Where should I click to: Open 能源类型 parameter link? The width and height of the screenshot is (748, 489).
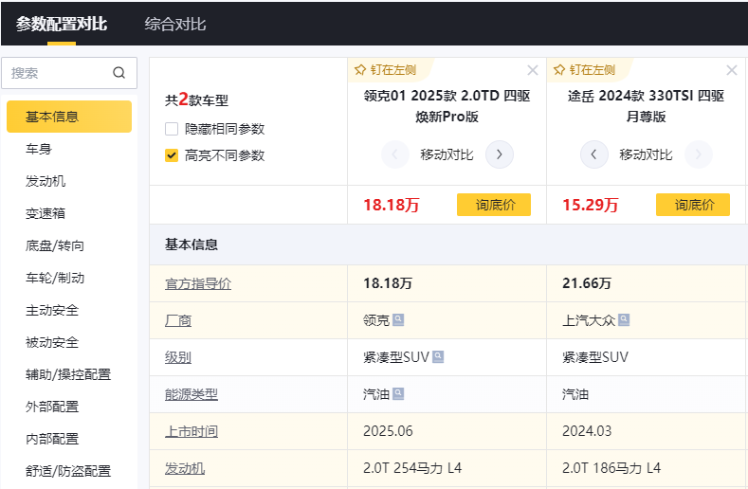point(192,394)
